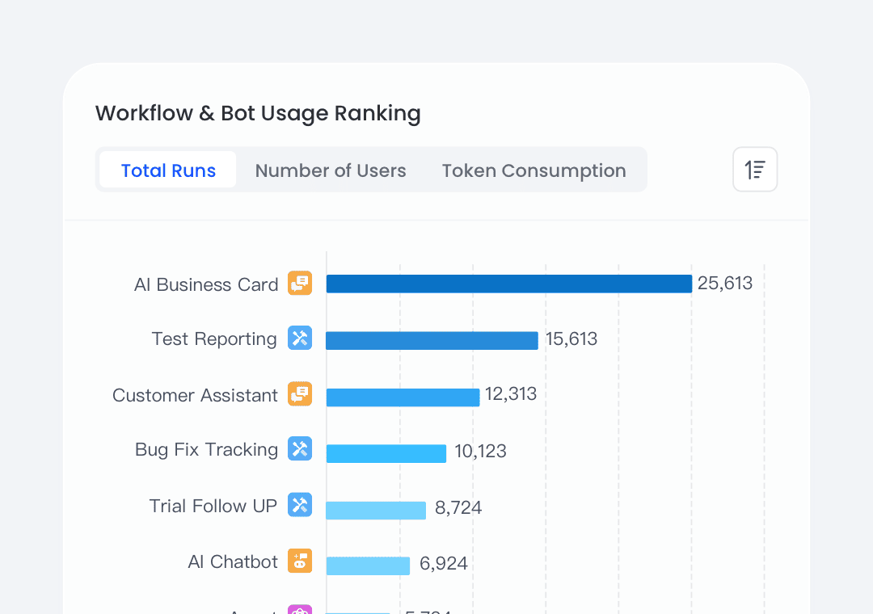Image resolution: width=873 pixels, height=614 pixels.
Task: Select the AI Chatbot bar
Action: pos(368,566)
